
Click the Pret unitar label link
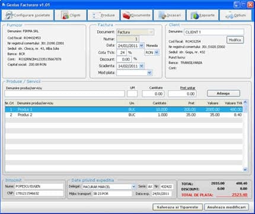coord(187,87)
